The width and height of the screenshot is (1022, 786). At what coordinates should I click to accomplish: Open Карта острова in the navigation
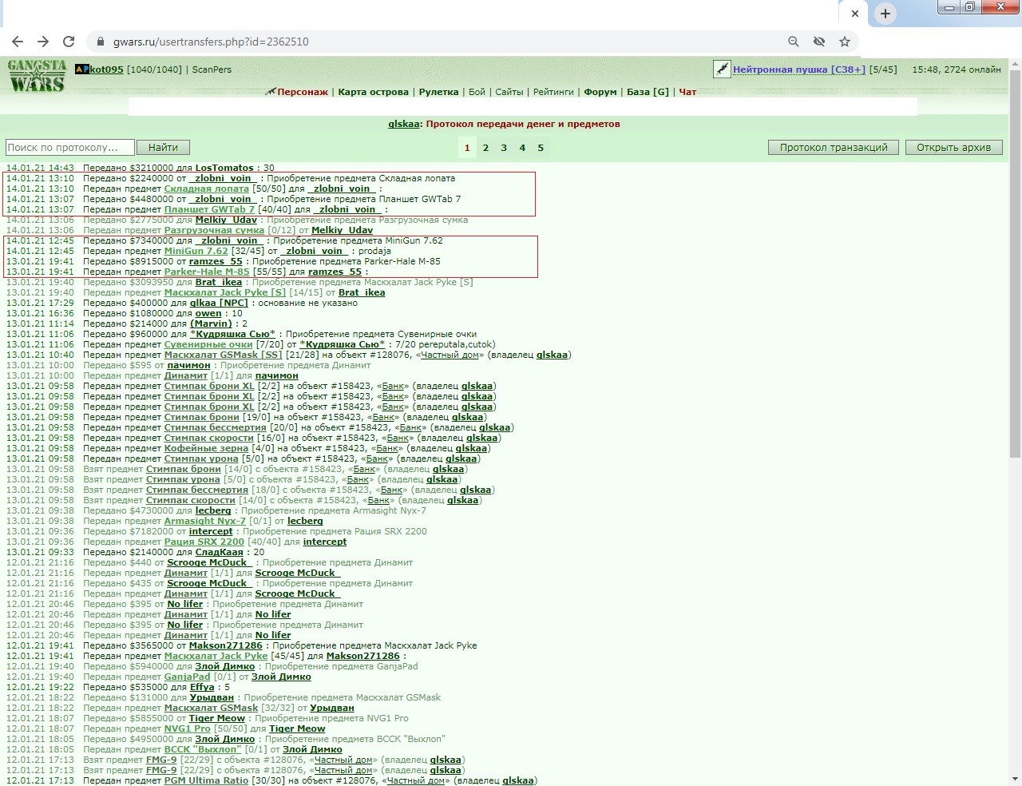click(x=373, y=92)
